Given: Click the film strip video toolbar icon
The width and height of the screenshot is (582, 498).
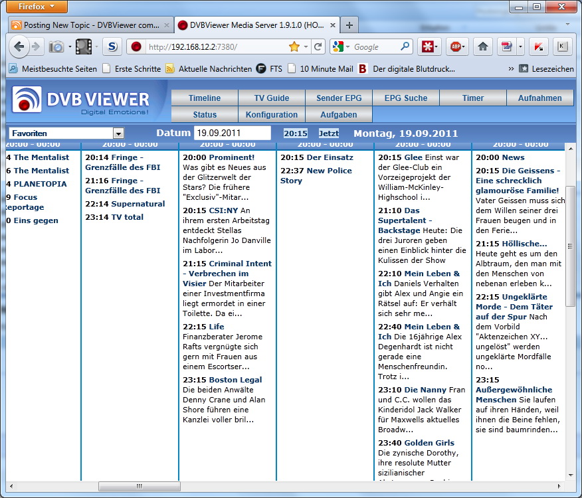Looking at the screenshot, I should click(x=84, y=46).
